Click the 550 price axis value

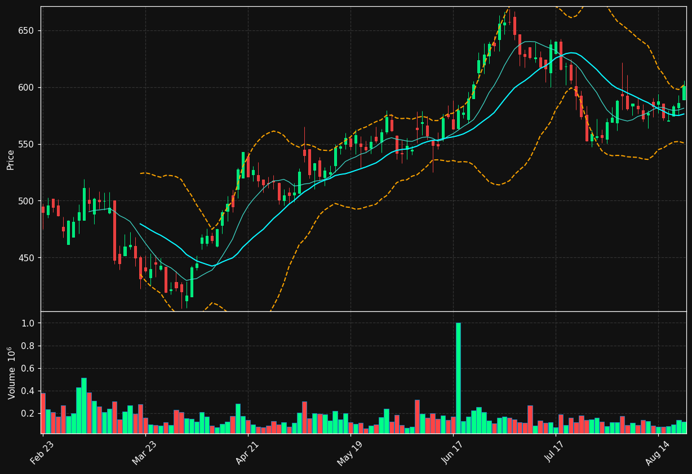pyautogui.click(x=26, y=144)
